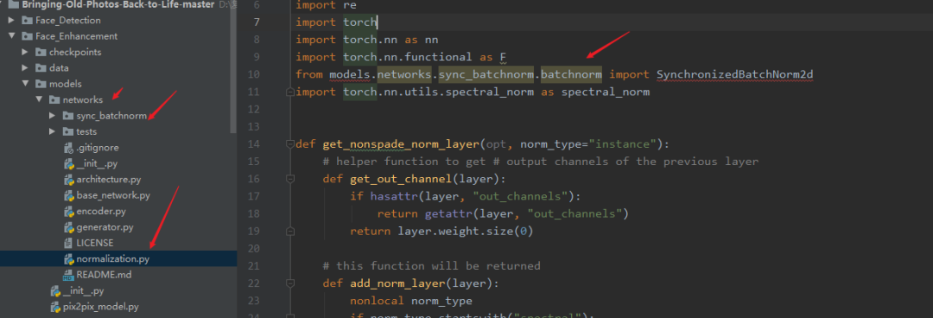933x318 pixels.
Task: Click the LICENSE file icon
Action: pyautogui.click(x=68, y=243)
